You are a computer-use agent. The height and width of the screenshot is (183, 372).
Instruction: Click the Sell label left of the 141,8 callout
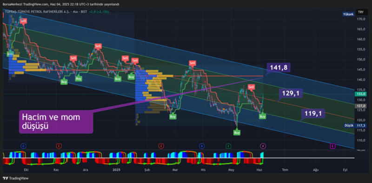pos(192,63)
